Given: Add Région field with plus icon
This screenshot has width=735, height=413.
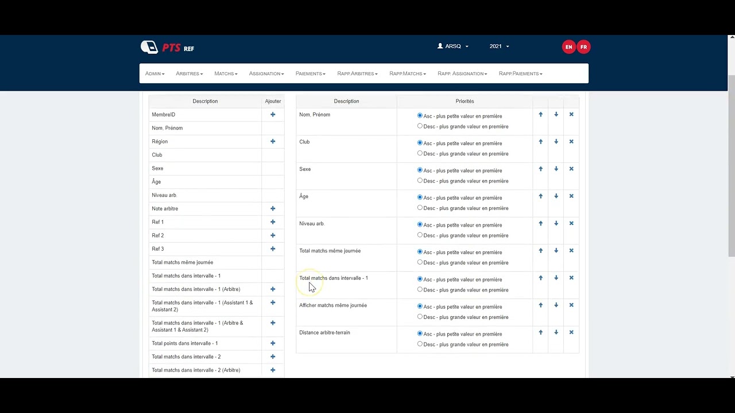Looking at the screenshot, I should pyautogui.click(x=273, y=142).
